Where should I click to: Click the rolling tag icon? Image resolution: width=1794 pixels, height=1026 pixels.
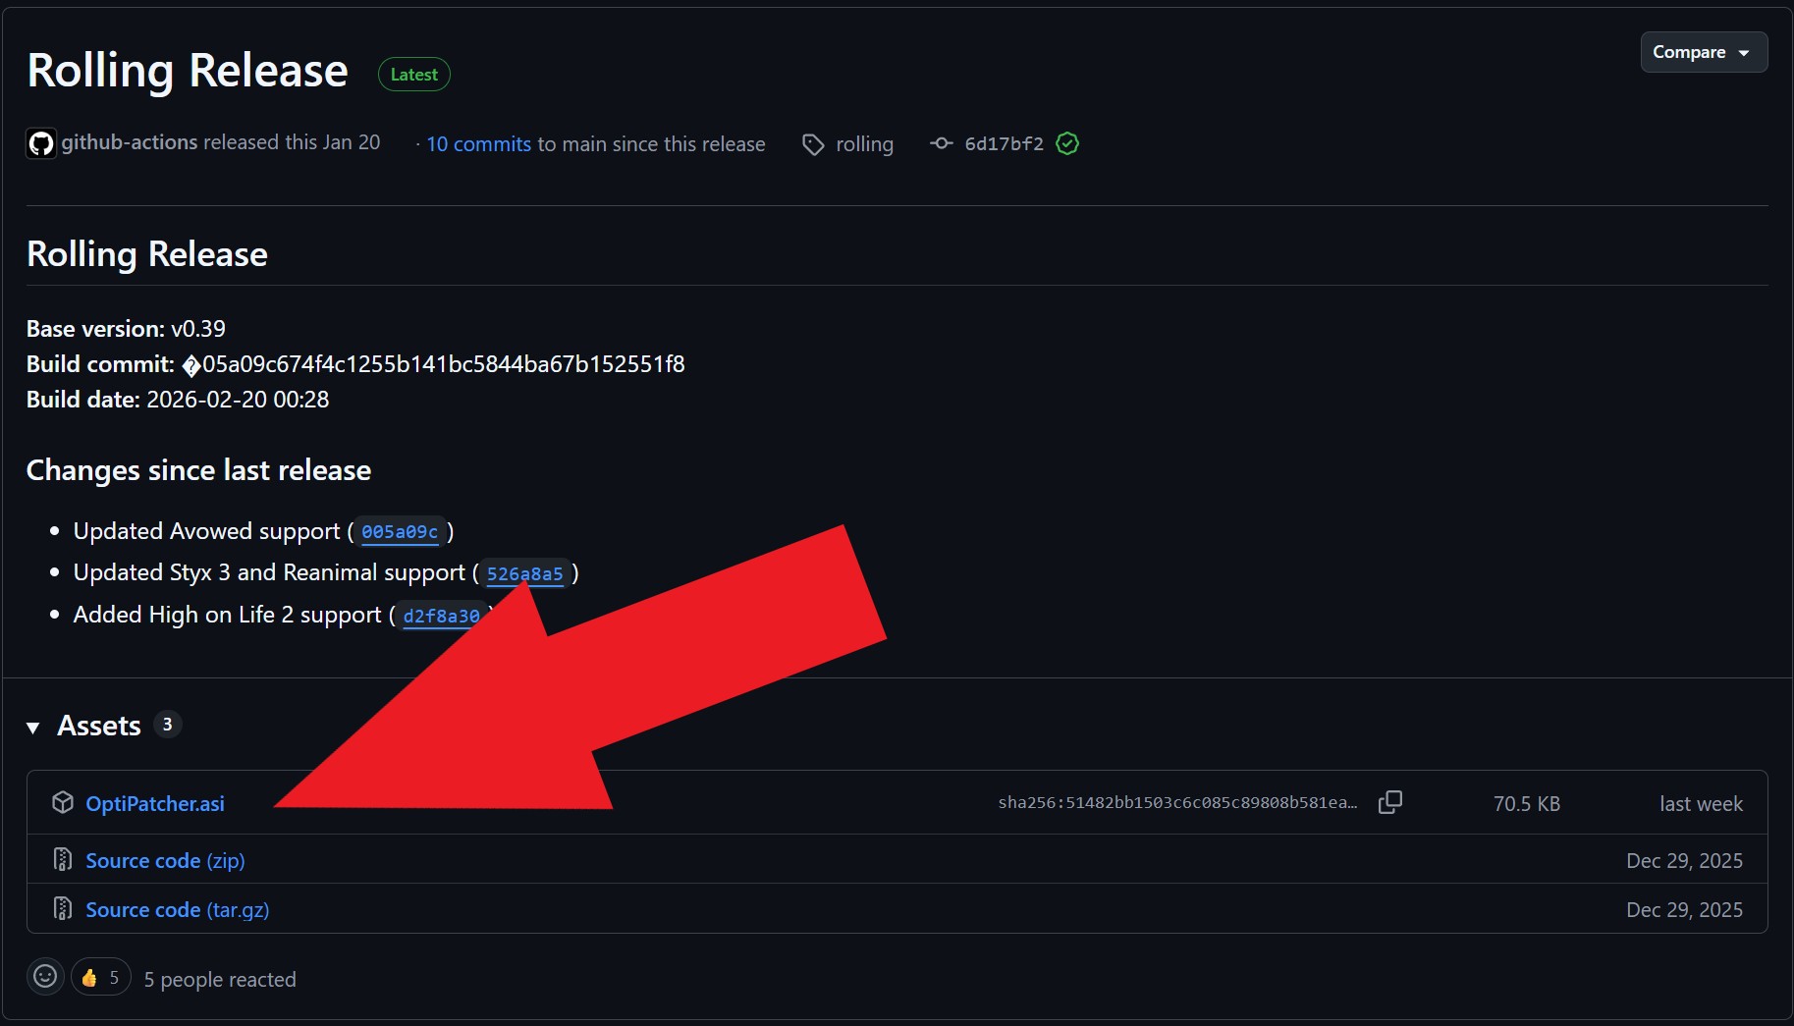pyautogui.click(x=813, y=145)
